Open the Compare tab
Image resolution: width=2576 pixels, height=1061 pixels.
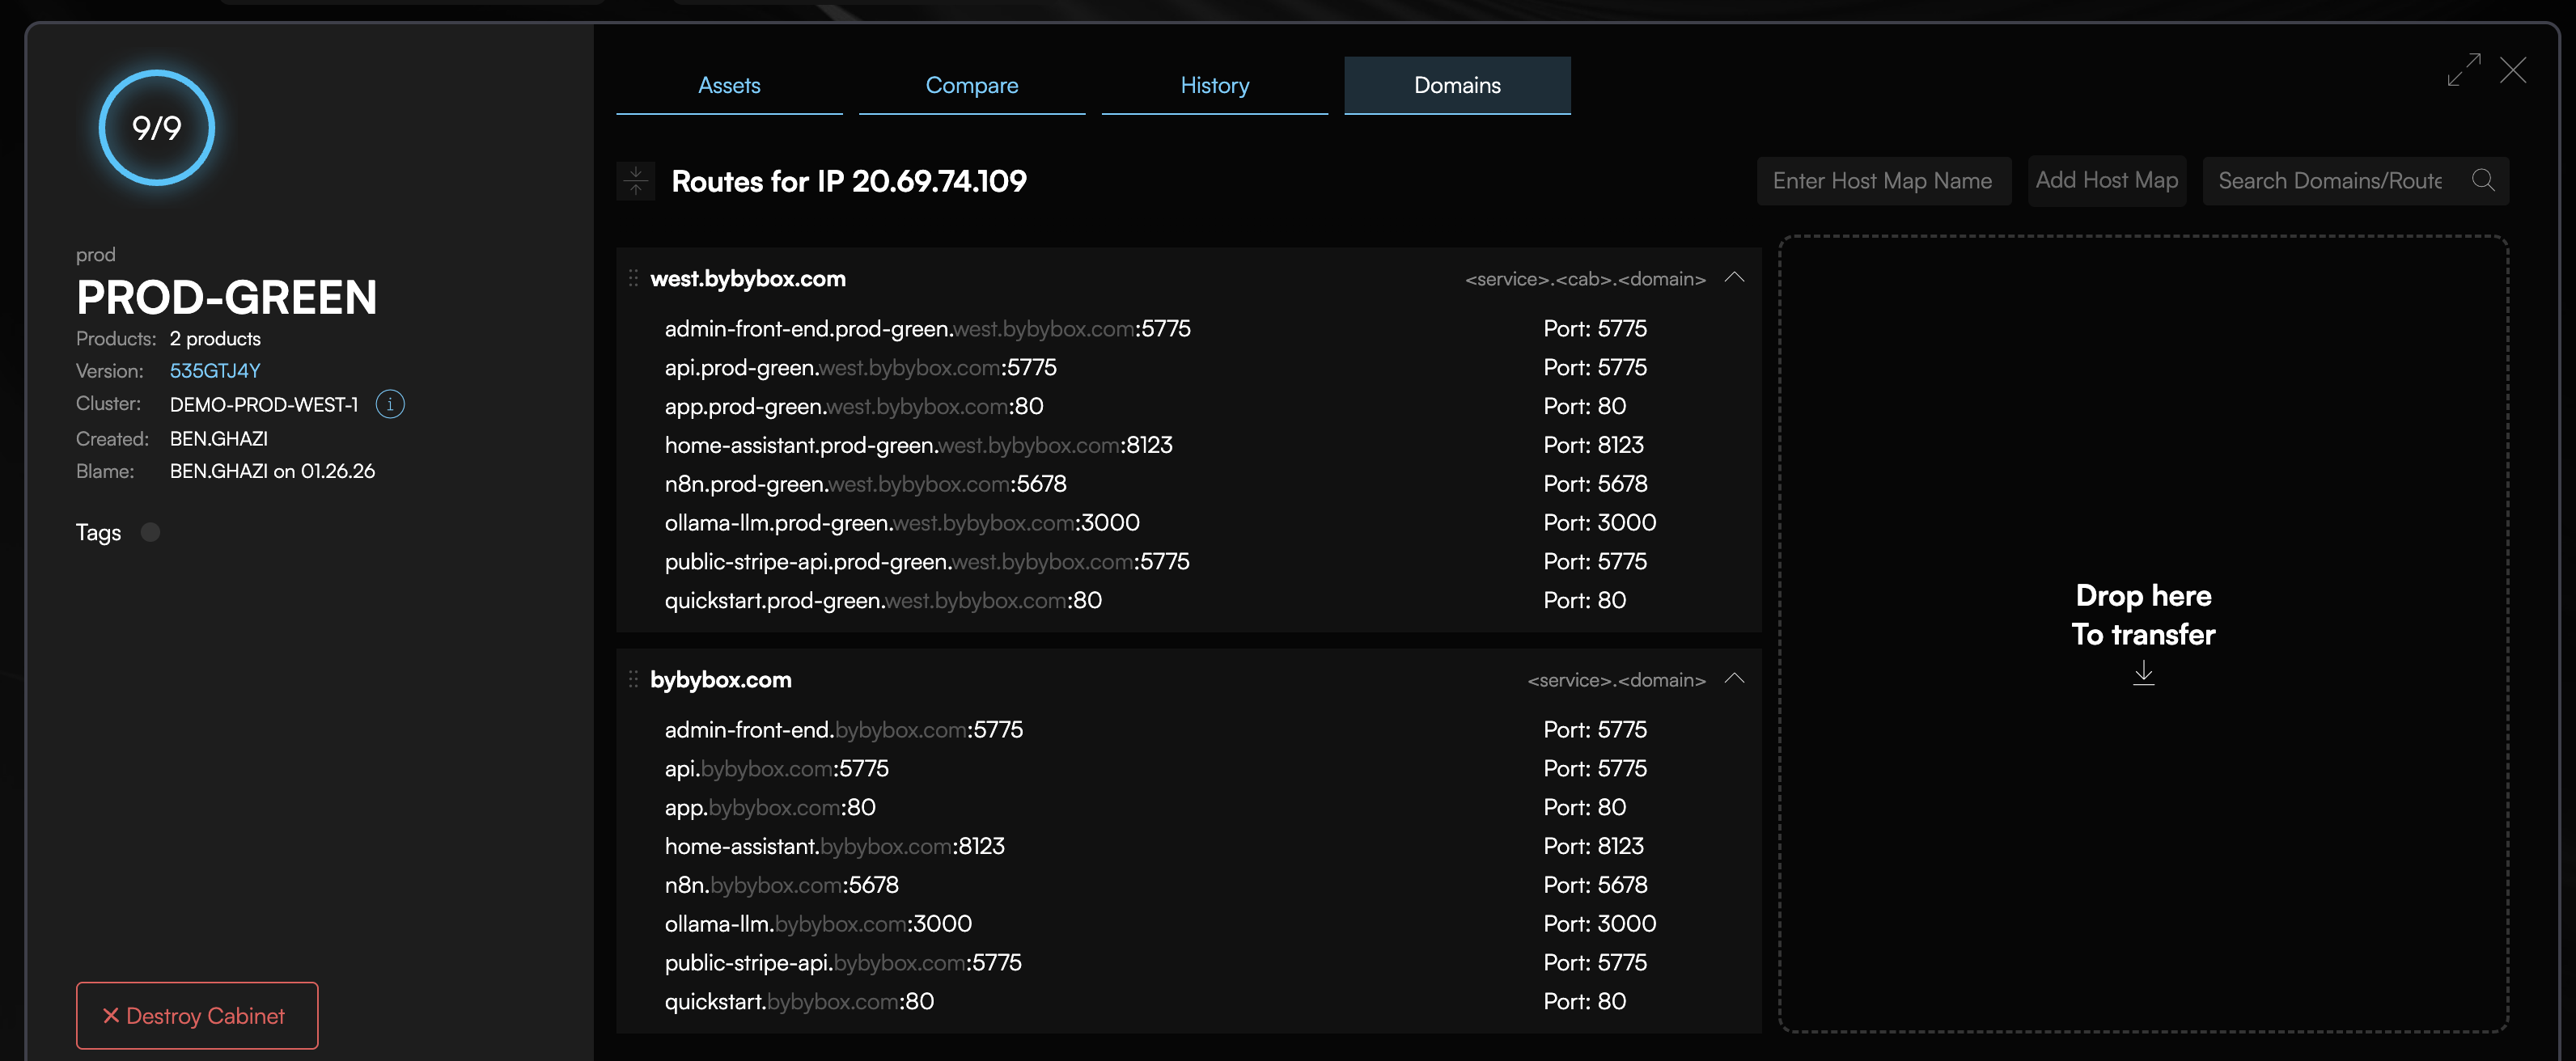[971, 85]
